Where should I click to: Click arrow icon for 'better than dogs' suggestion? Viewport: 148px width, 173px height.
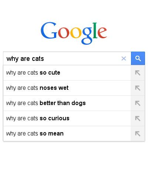pos(138,103)
